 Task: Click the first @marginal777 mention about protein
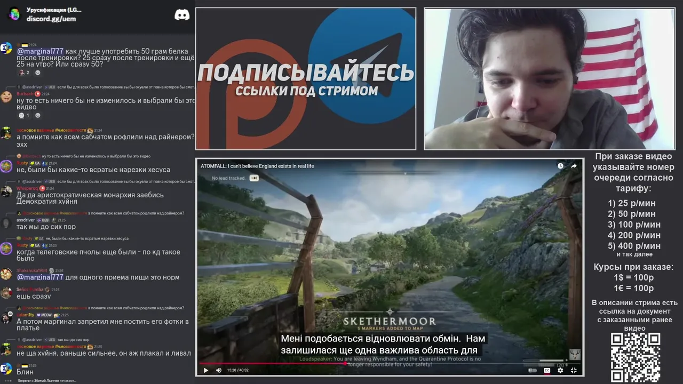[40, 51]
